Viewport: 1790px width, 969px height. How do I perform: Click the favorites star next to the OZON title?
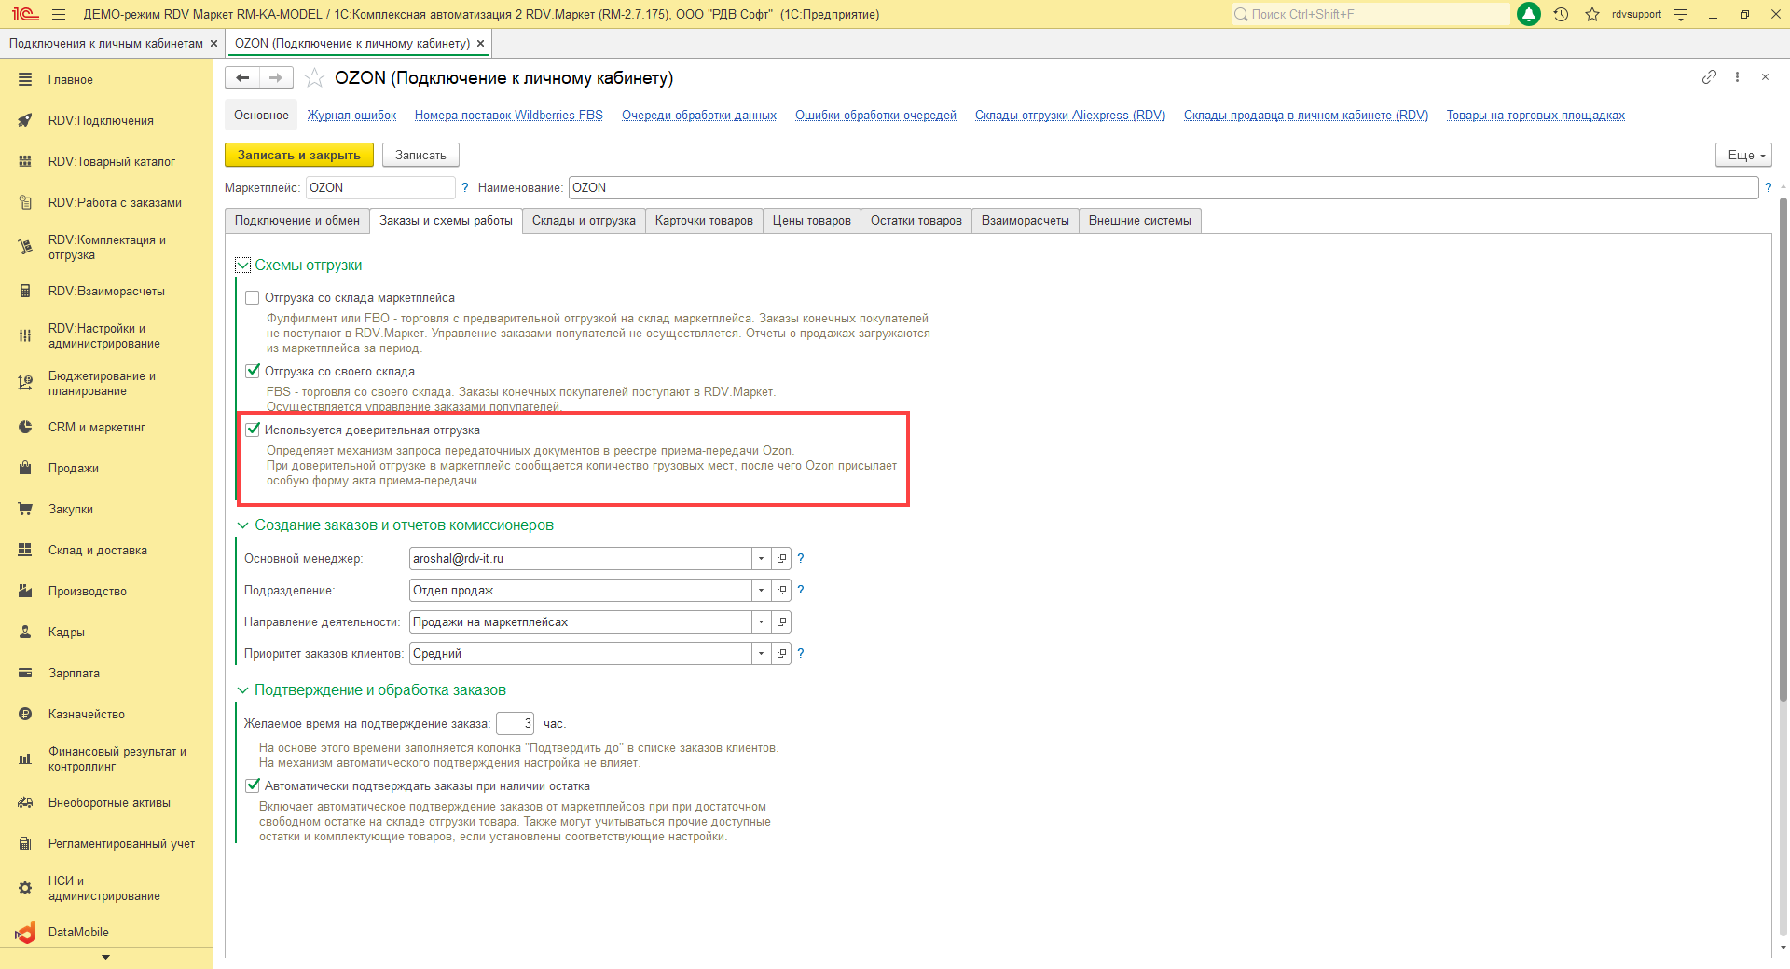pos(315,78)
